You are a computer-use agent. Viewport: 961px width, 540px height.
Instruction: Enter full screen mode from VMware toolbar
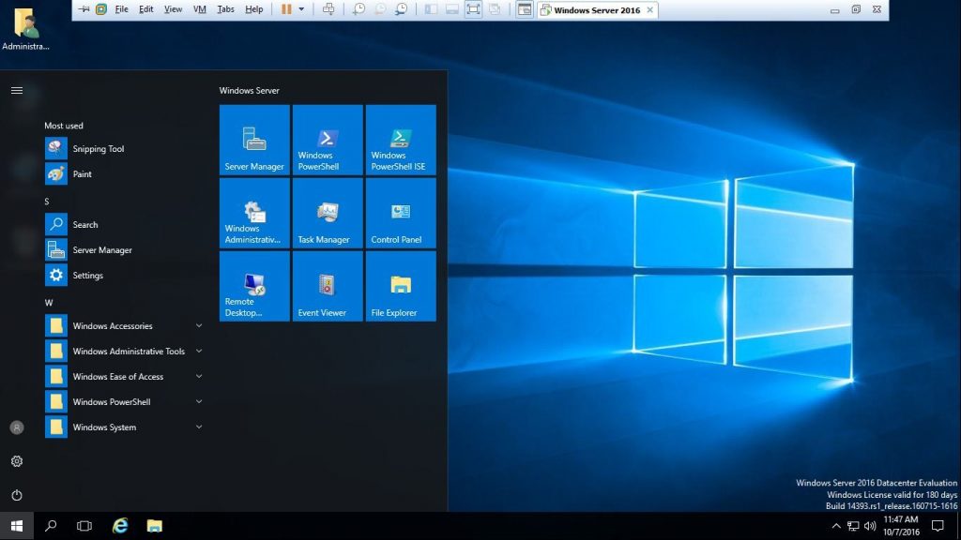tap(475, 8)
